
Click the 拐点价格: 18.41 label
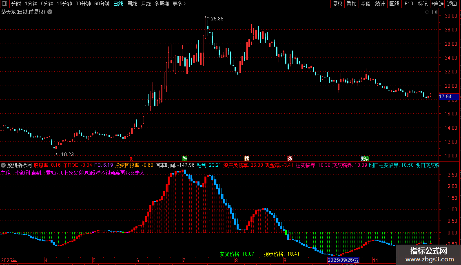click(x=281, y=254)
